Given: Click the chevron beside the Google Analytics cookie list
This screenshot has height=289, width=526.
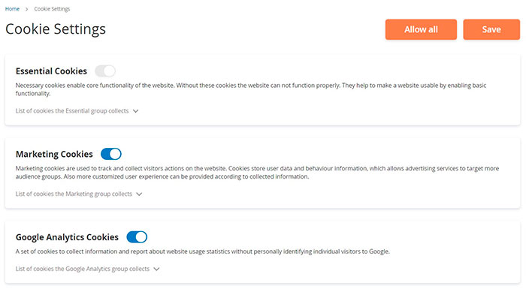Looking at the screenshot, I should click(156, 269).
